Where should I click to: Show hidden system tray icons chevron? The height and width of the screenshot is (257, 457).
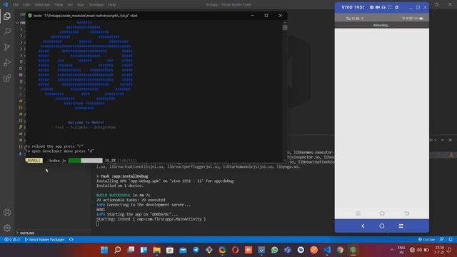pyautogui.click(x=392, y=250)
